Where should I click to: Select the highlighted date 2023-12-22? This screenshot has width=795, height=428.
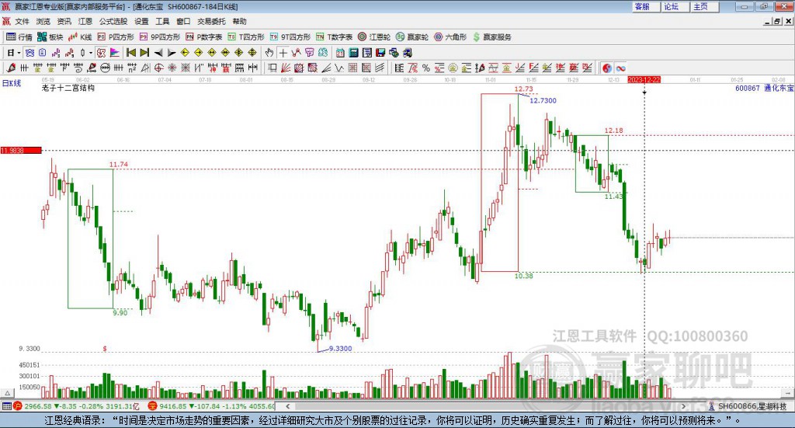pos(644,79)
